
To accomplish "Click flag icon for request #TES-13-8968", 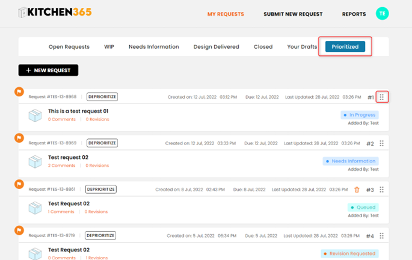I will pyautogui.click(x=19, y=91).
